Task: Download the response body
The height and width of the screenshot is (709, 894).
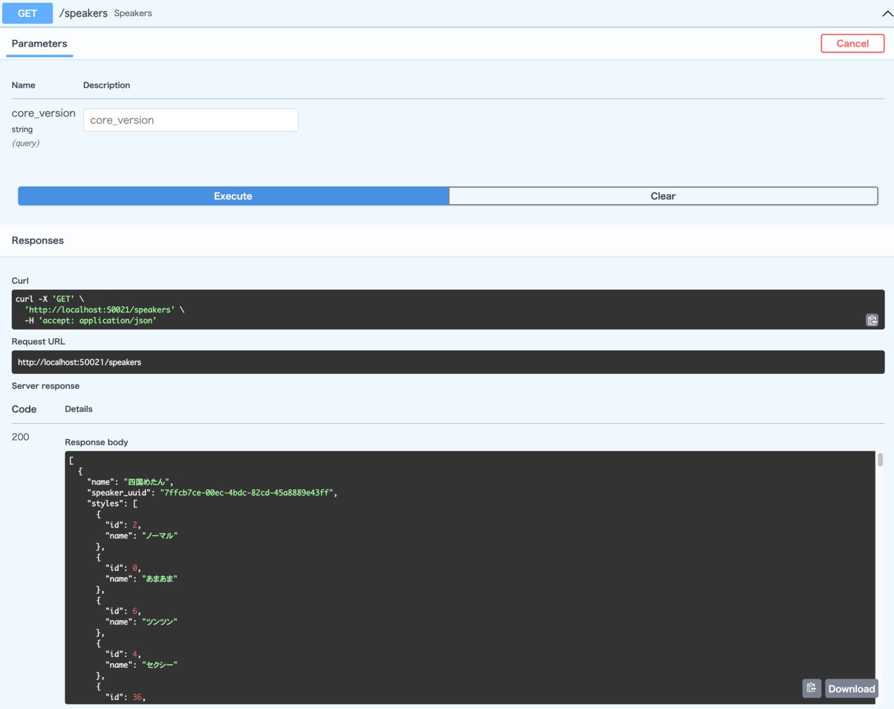Action: pyautogui.click(x=851, y=688)
